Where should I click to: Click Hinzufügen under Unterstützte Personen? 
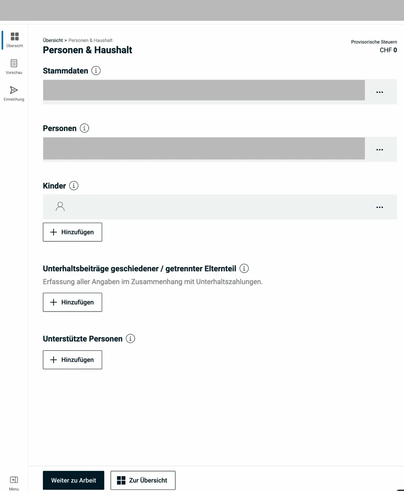tap(72, 360)
